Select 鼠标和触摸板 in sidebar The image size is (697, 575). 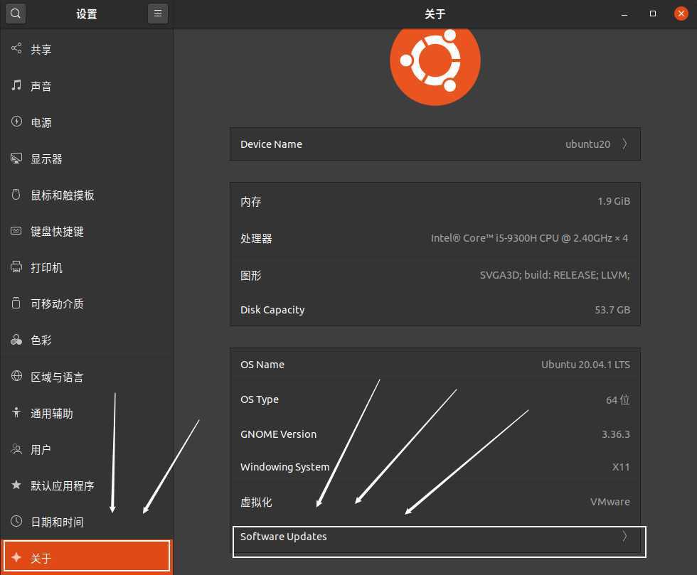click(87, 195)
